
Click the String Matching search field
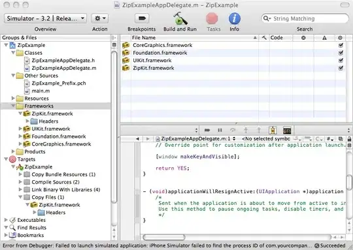[x=305, y=18]
